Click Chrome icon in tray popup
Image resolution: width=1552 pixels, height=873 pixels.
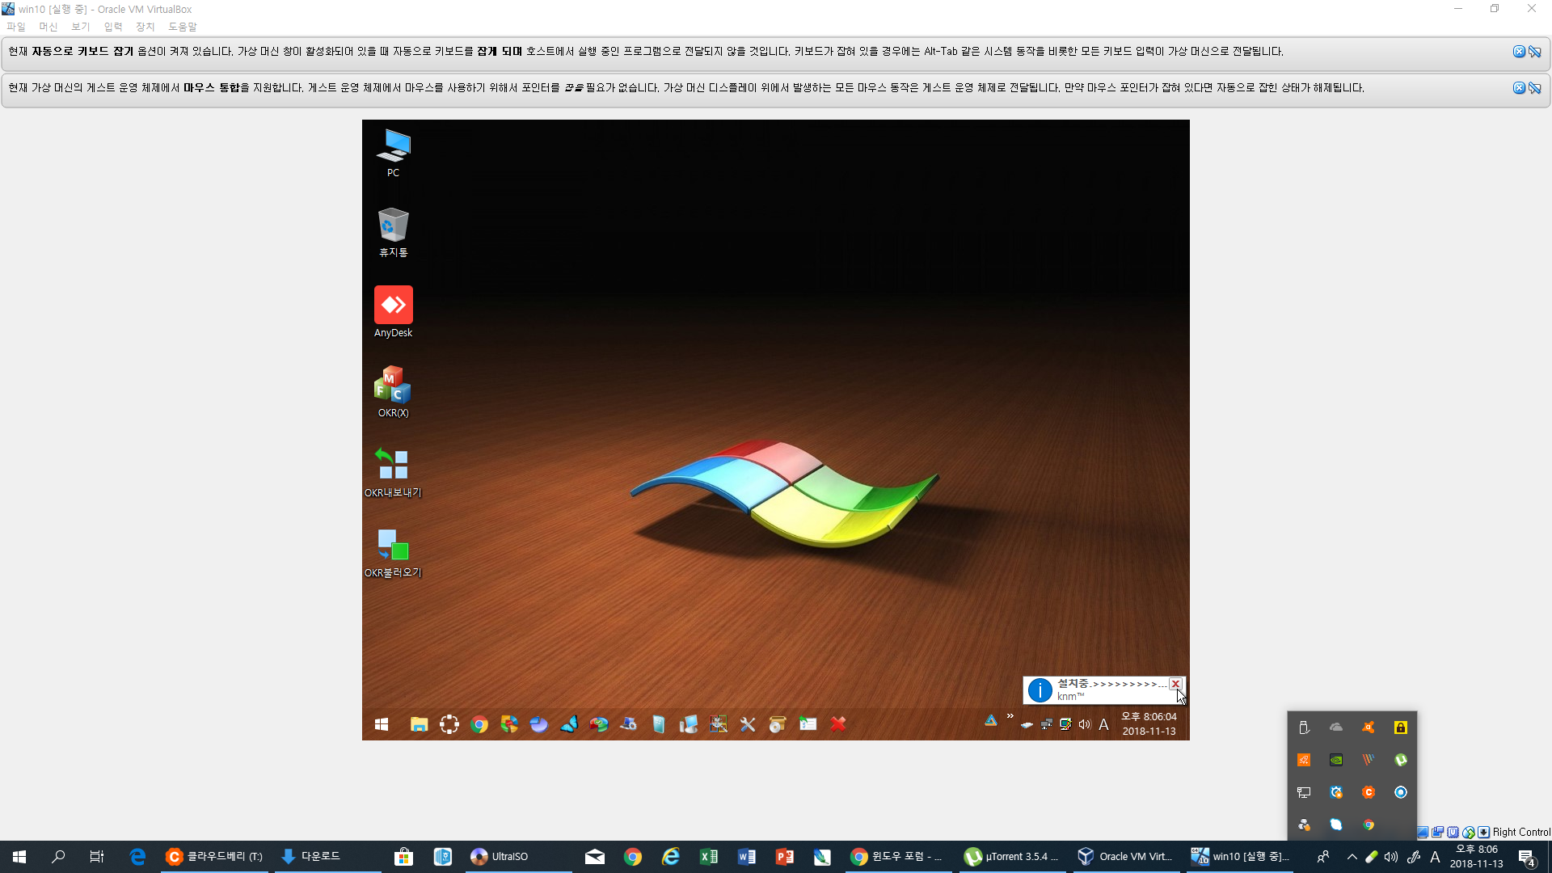pos(1369,824)
